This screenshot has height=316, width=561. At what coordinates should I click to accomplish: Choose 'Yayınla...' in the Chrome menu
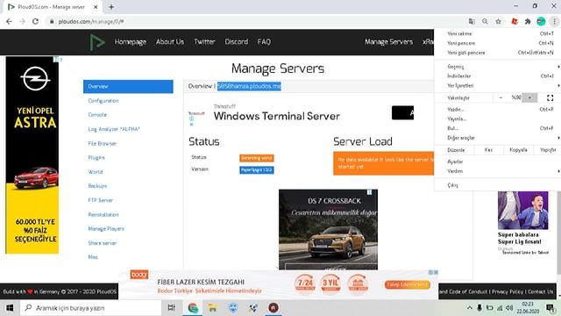[x=497, y=118]
